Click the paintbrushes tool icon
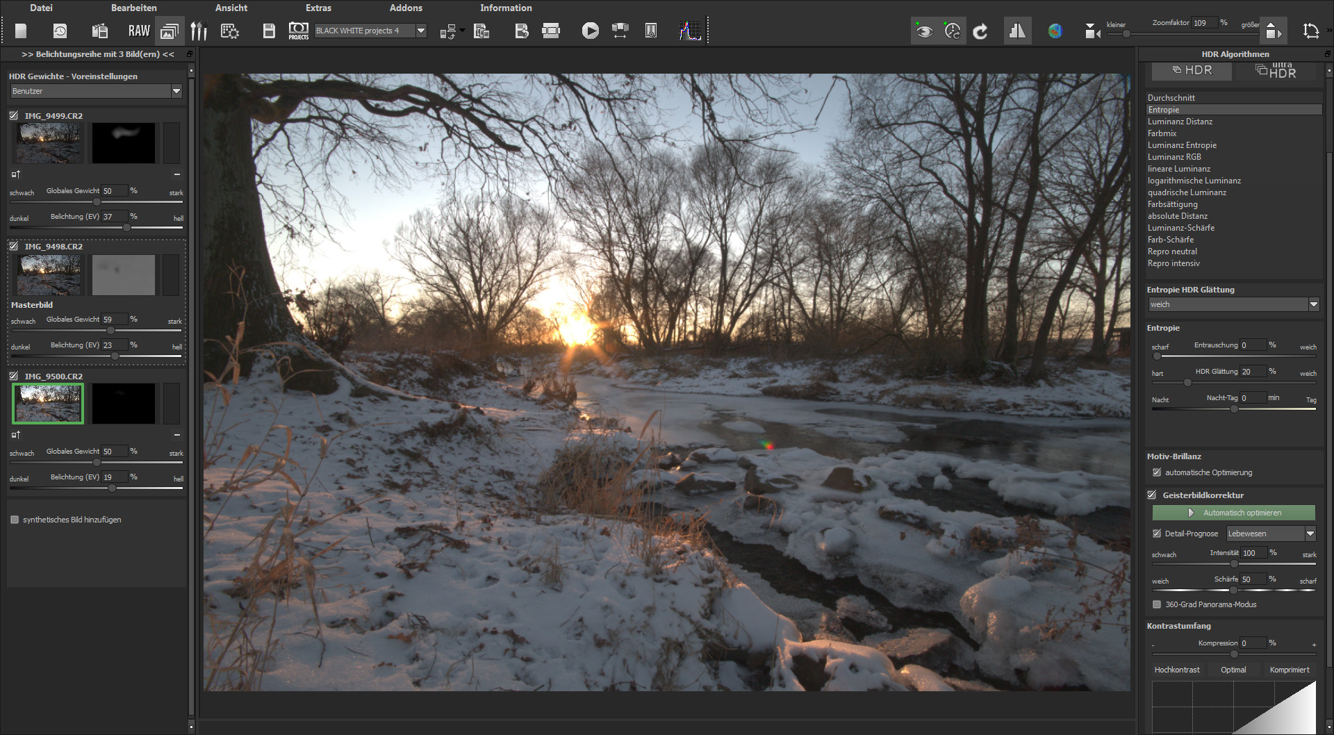The image size is (1334, 735). click(x=199, y=31)
